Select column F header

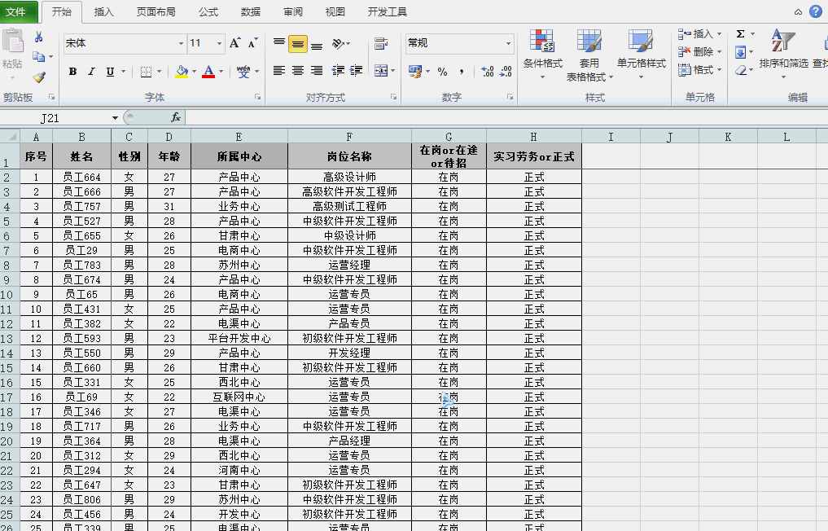coord(349,137)
